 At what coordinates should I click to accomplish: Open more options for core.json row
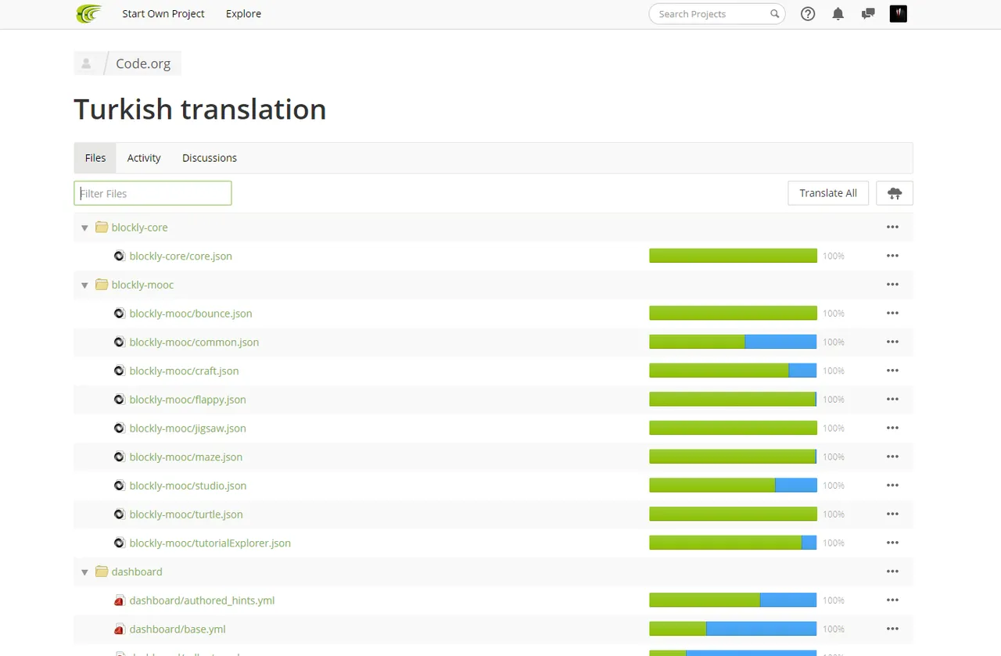click(x=892, y=256)
